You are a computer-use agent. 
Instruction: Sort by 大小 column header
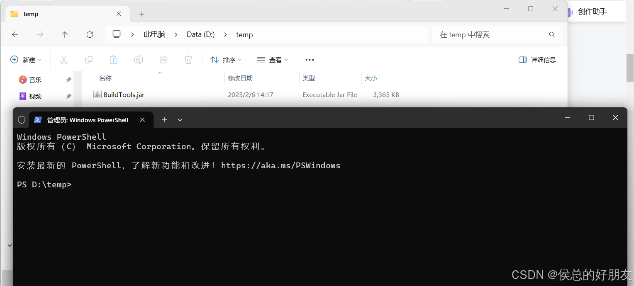[x=371, y=78]
